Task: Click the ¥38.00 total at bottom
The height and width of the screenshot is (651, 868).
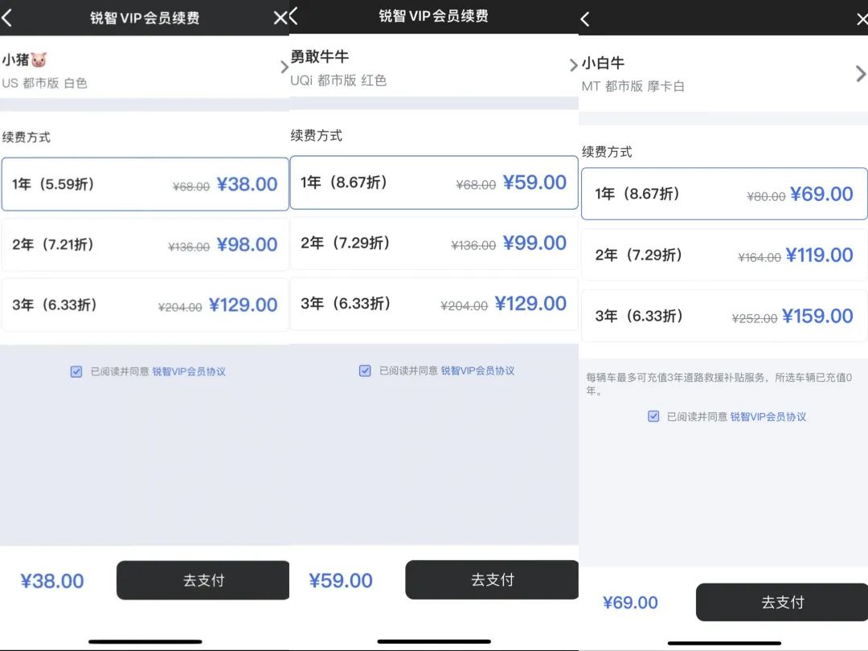Action: tap(52, 581)
